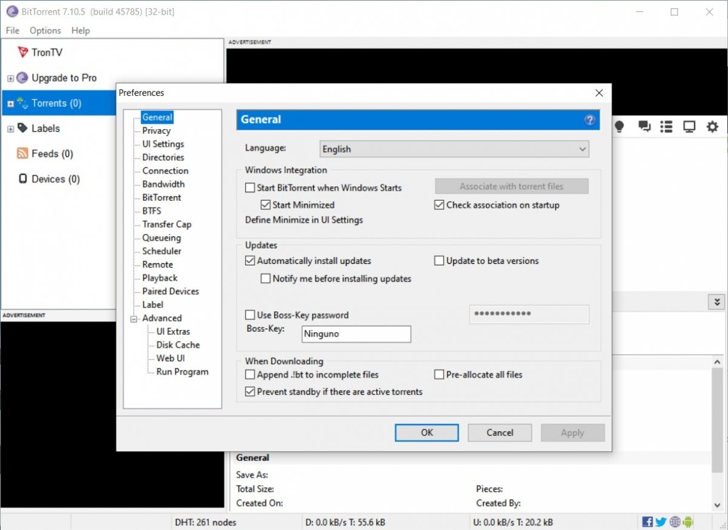The image size is (728, 530).
Task: Select Bandwidth in the Preferences tree
Action: pyautogui.click(x=164, y=184)
